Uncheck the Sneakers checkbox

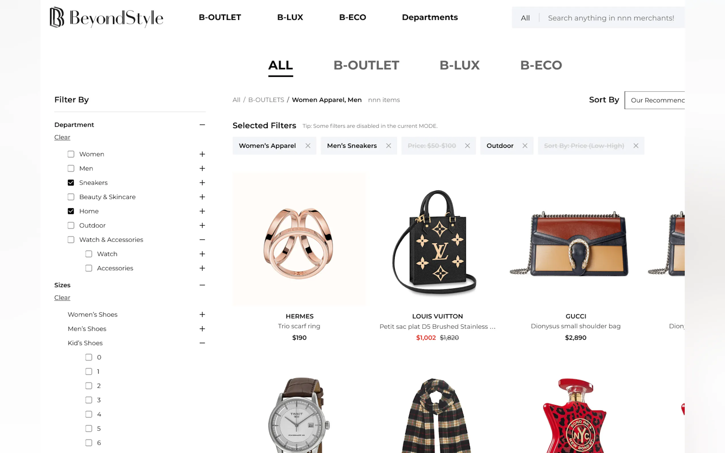point(71,183)
